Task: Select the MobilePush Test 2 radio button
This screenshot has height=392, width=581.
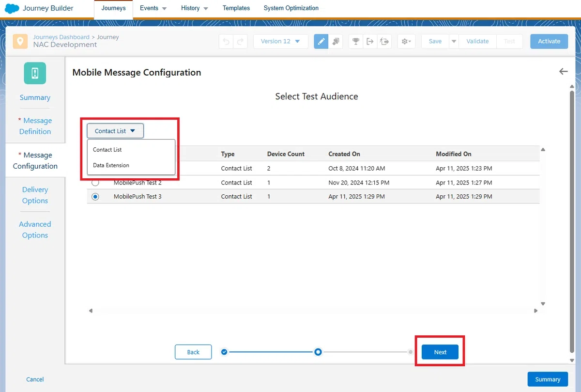Action: 95,183
